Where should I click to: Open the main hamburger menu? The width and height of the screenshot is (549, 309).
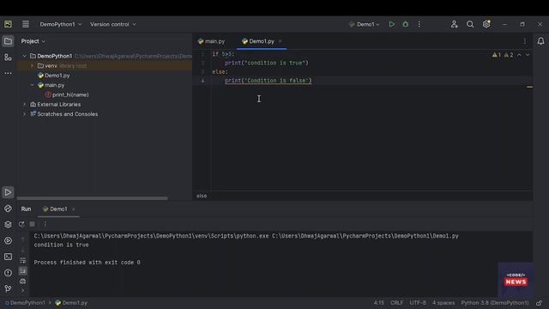click(x=26, y=24)
